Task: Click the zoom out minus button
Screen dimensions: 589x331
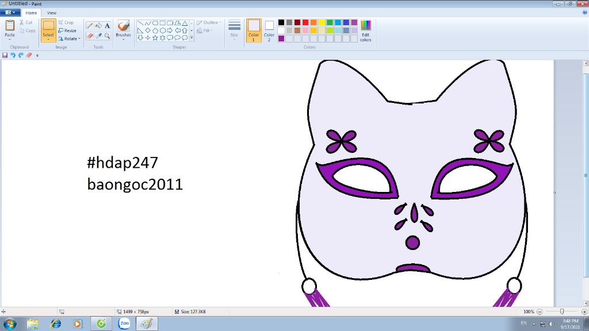Action: tap(540, 311)
